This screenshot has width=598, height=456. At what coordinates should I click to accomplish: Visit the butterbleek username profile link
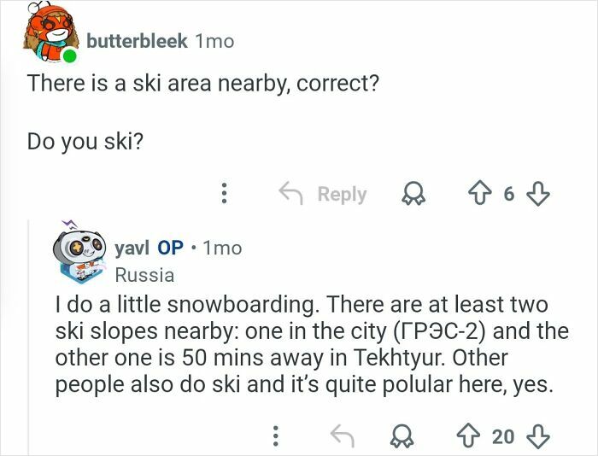pos(137,41)
